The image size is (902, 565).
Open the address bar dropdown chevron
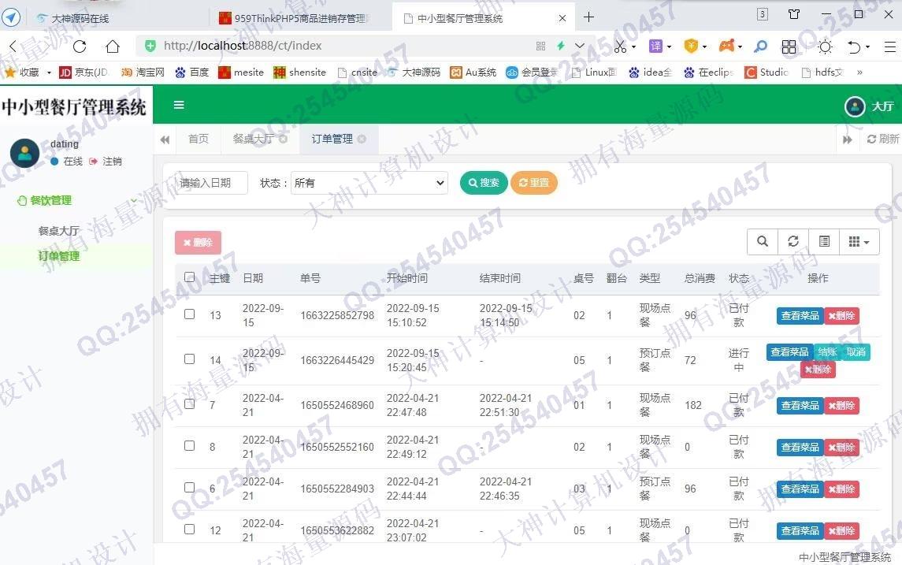[x=580, y=46]
